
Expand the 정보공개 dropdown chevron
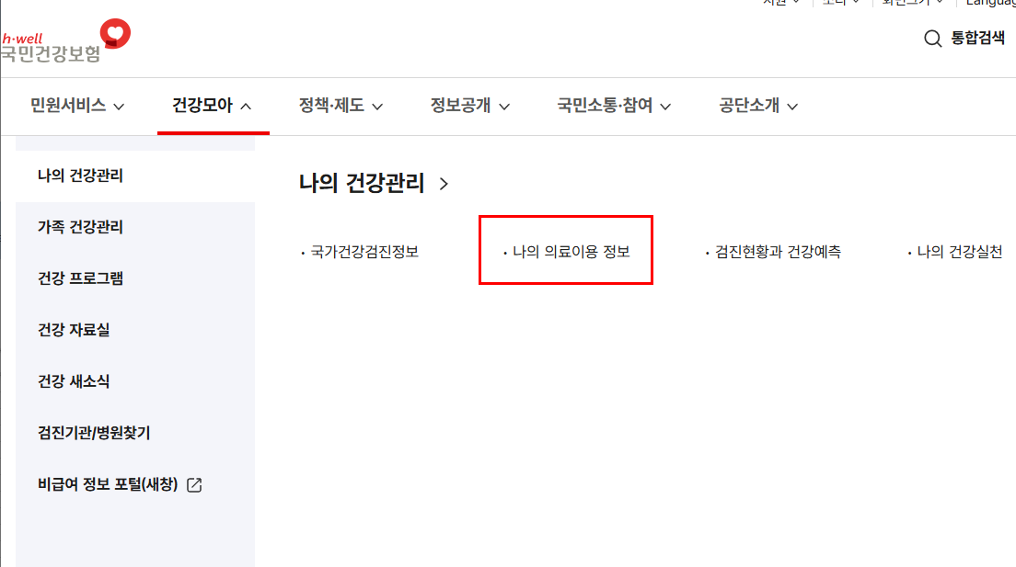tap(504, 107)
